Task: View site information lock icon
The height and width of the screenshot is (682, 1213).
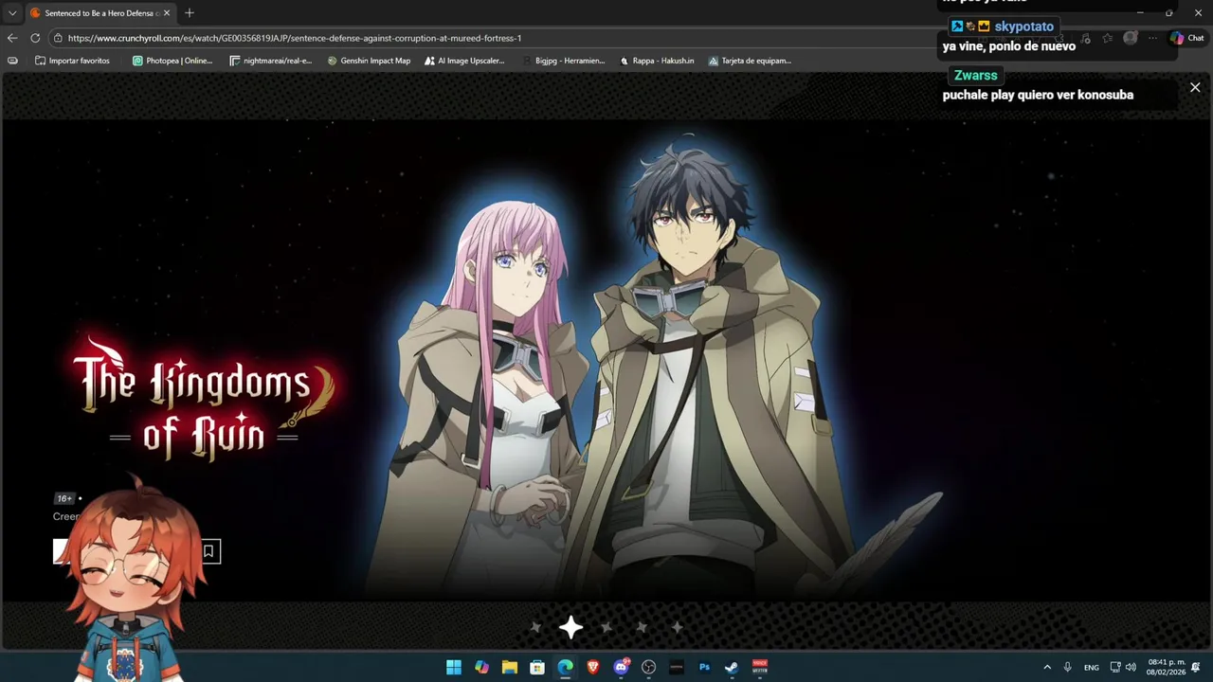Action: (58, 38)
